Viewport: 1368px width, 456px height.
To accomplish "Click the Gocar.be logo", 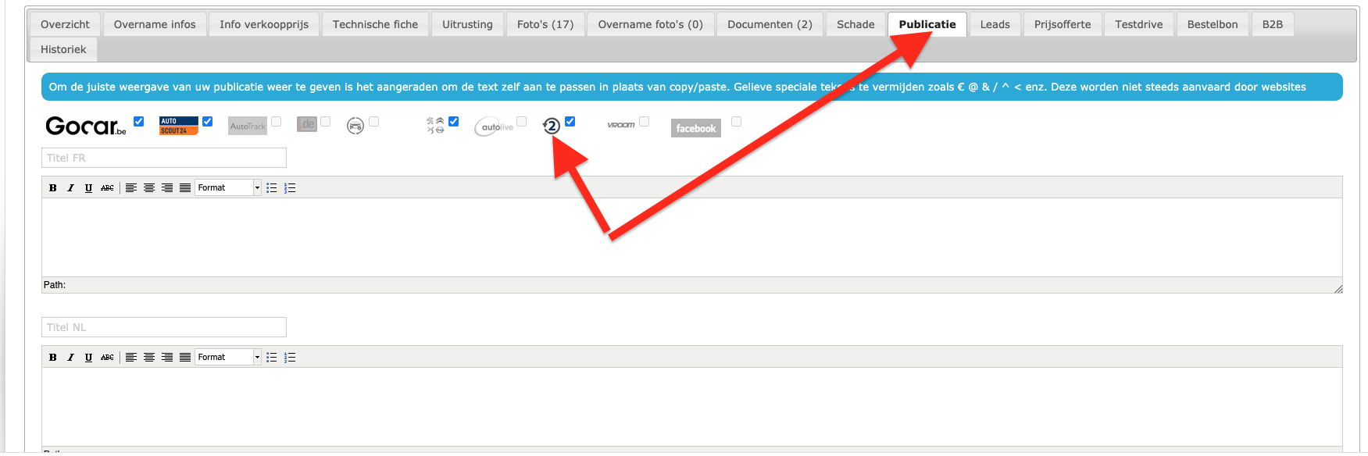I will click(86, 126).
